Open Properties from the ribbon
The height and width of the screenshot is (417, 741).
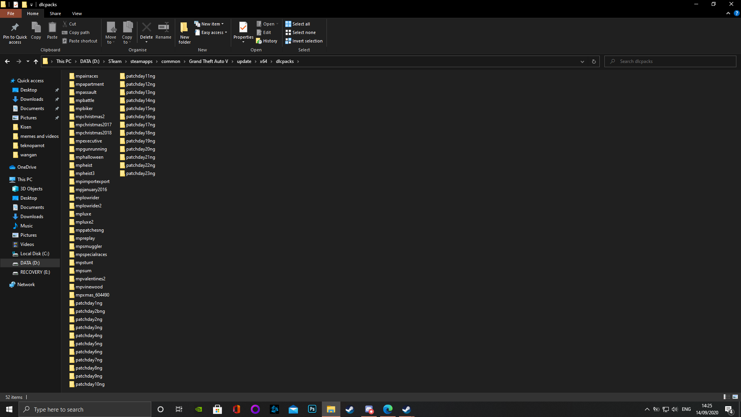pyautogui.click(x=243, y=32)
